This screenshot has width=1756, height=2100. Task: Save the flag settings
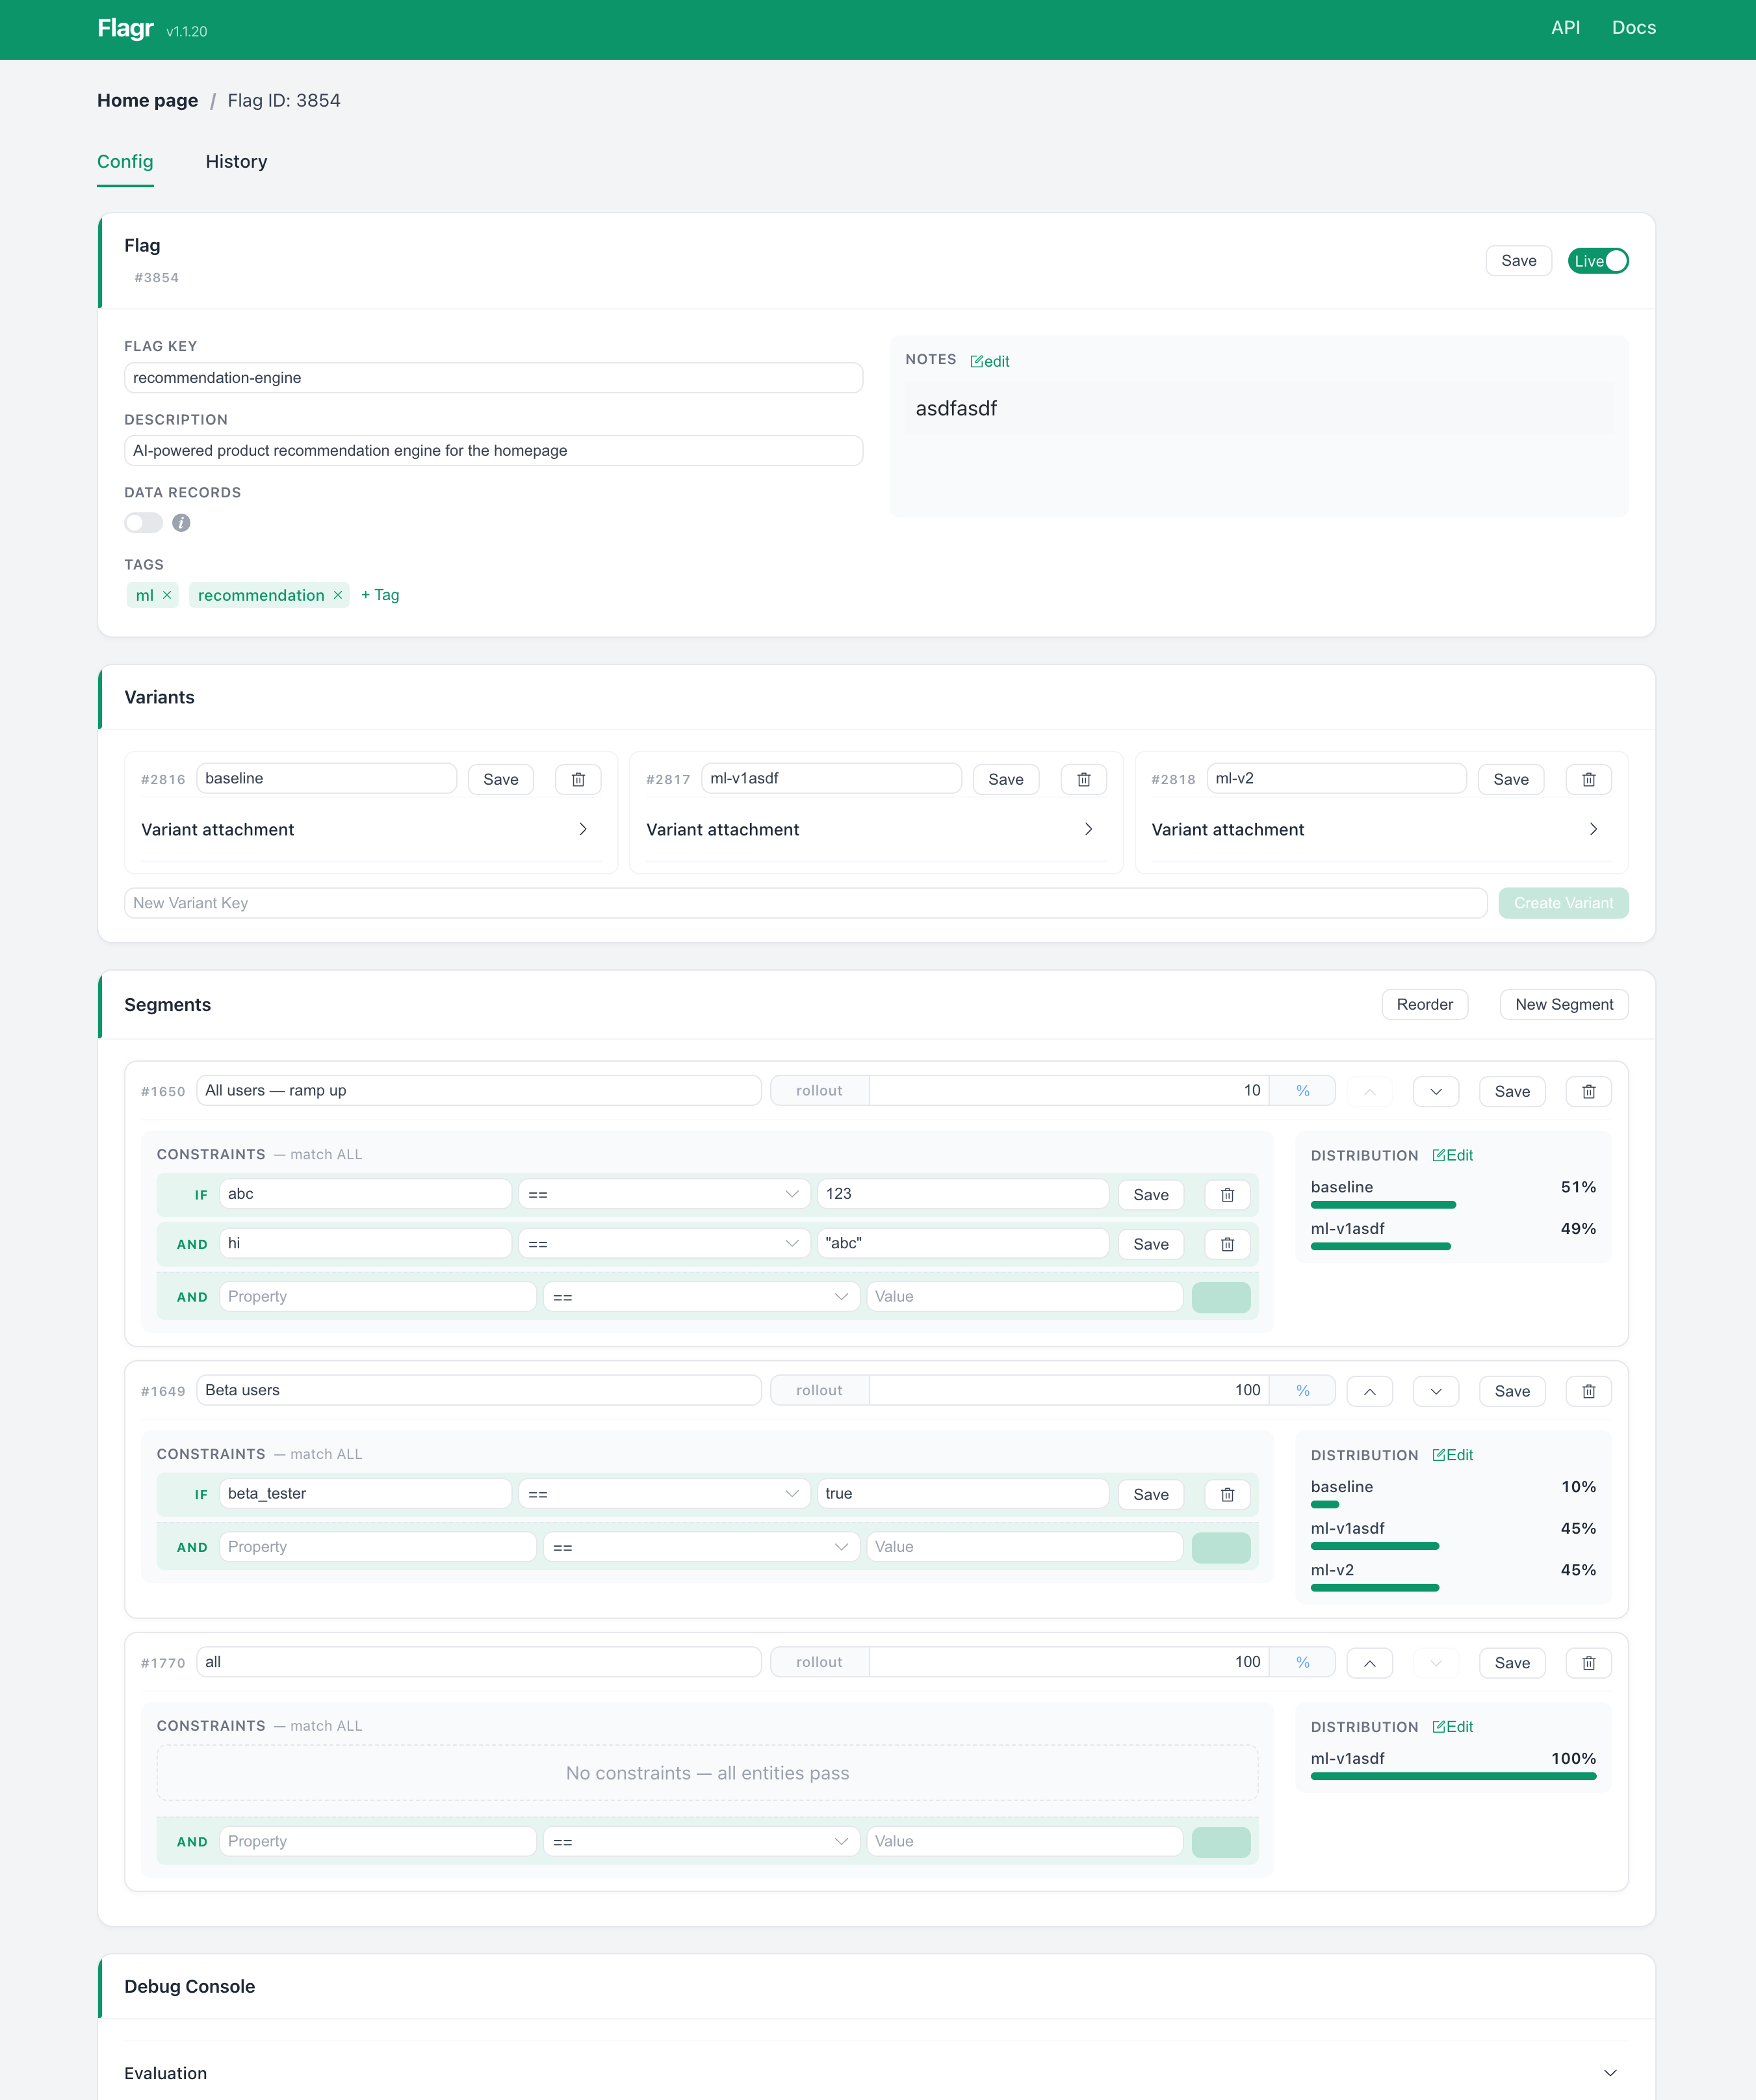[1518, 261]
